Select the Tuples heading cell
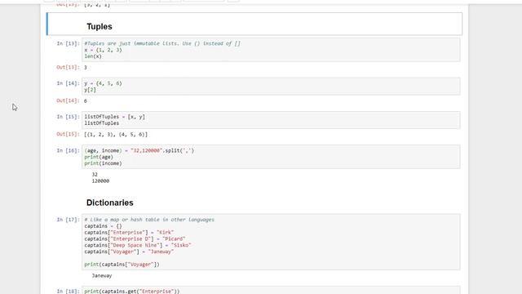 254,24
